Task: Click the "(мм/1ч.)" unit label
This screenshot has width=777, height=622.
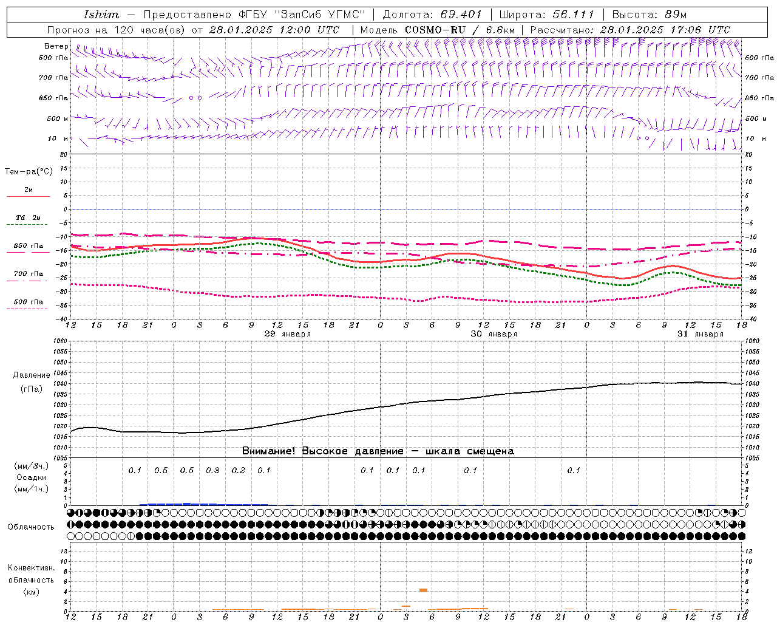Action: [x=32, y=489]
